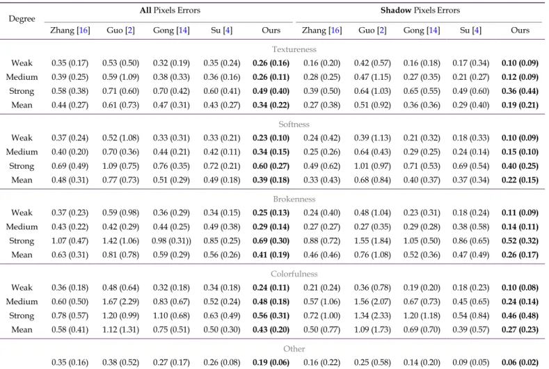Click the cell reading 1.34 (2.33)
The width and height of the screenshot is (549, 369).
point(372,315)
